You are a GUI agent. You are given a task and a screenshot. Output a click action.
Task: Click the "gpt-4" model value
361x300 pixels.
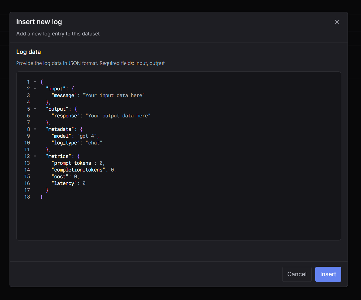click(x=87, y=136)
